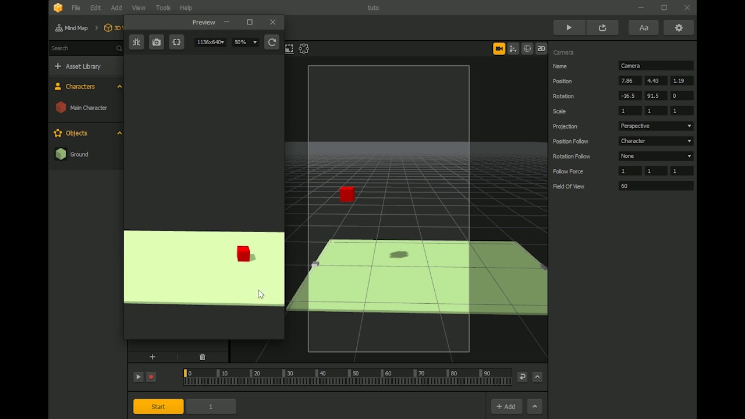Open the File menu
The width and height of the screenshot is (745, 419).
(x=76, y=8)
